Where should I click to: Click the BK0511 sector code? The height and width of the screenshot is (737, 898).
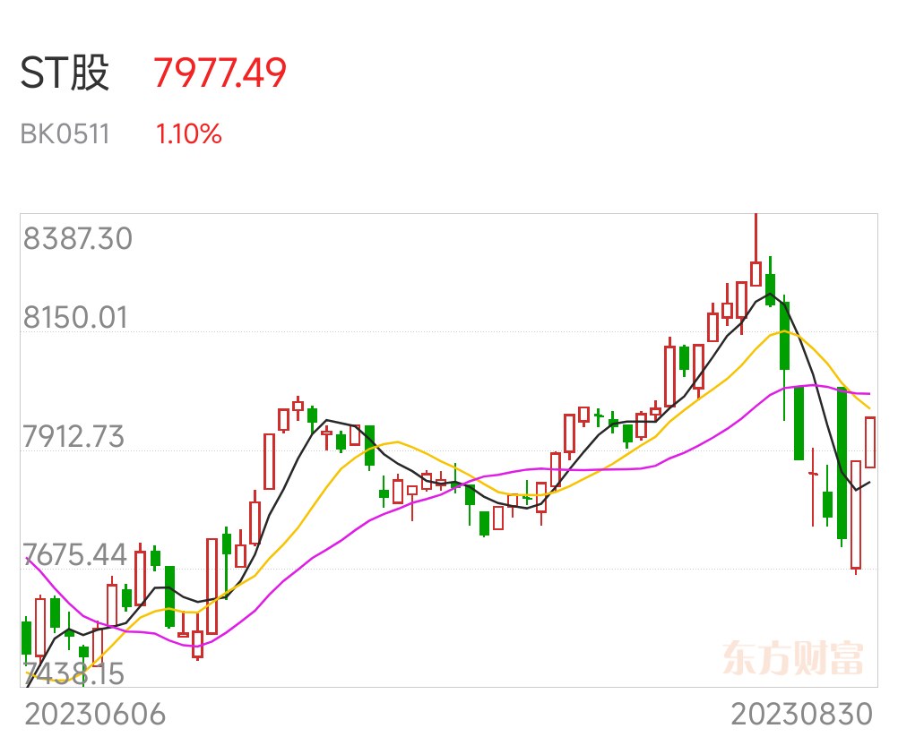[65, 134]
